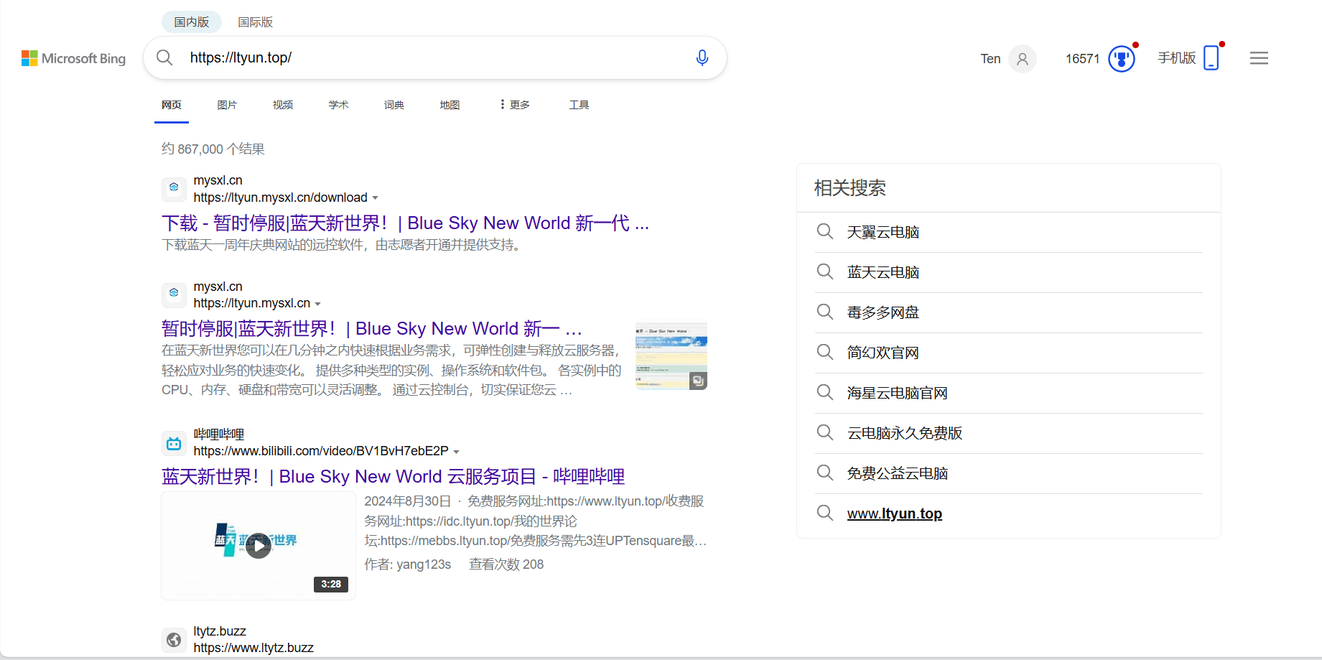Click the globe favicon for ltytz.buzz
The height and width of the screenshot is (660, 1322).
174,639
